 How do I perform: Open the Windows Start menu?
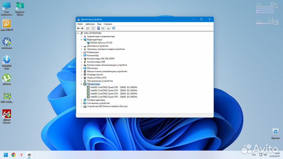coord(6,155)
